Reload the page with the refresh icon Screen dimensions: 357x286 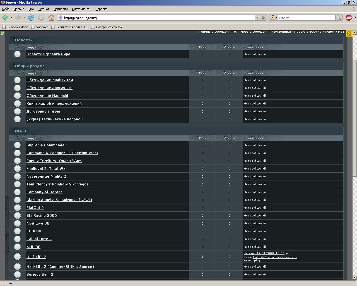pos(31,18)
